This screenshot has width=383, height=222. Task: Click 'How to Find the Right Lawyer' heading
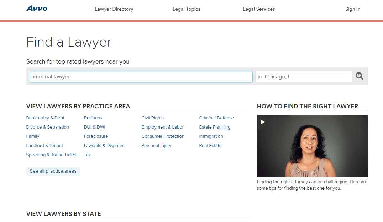[307, 106]
